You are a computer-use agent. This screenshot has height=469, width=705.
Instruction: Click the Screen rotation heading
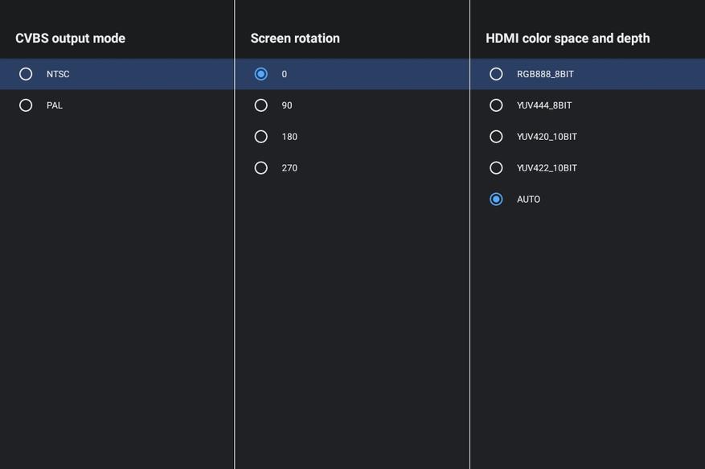coord(295,39)
